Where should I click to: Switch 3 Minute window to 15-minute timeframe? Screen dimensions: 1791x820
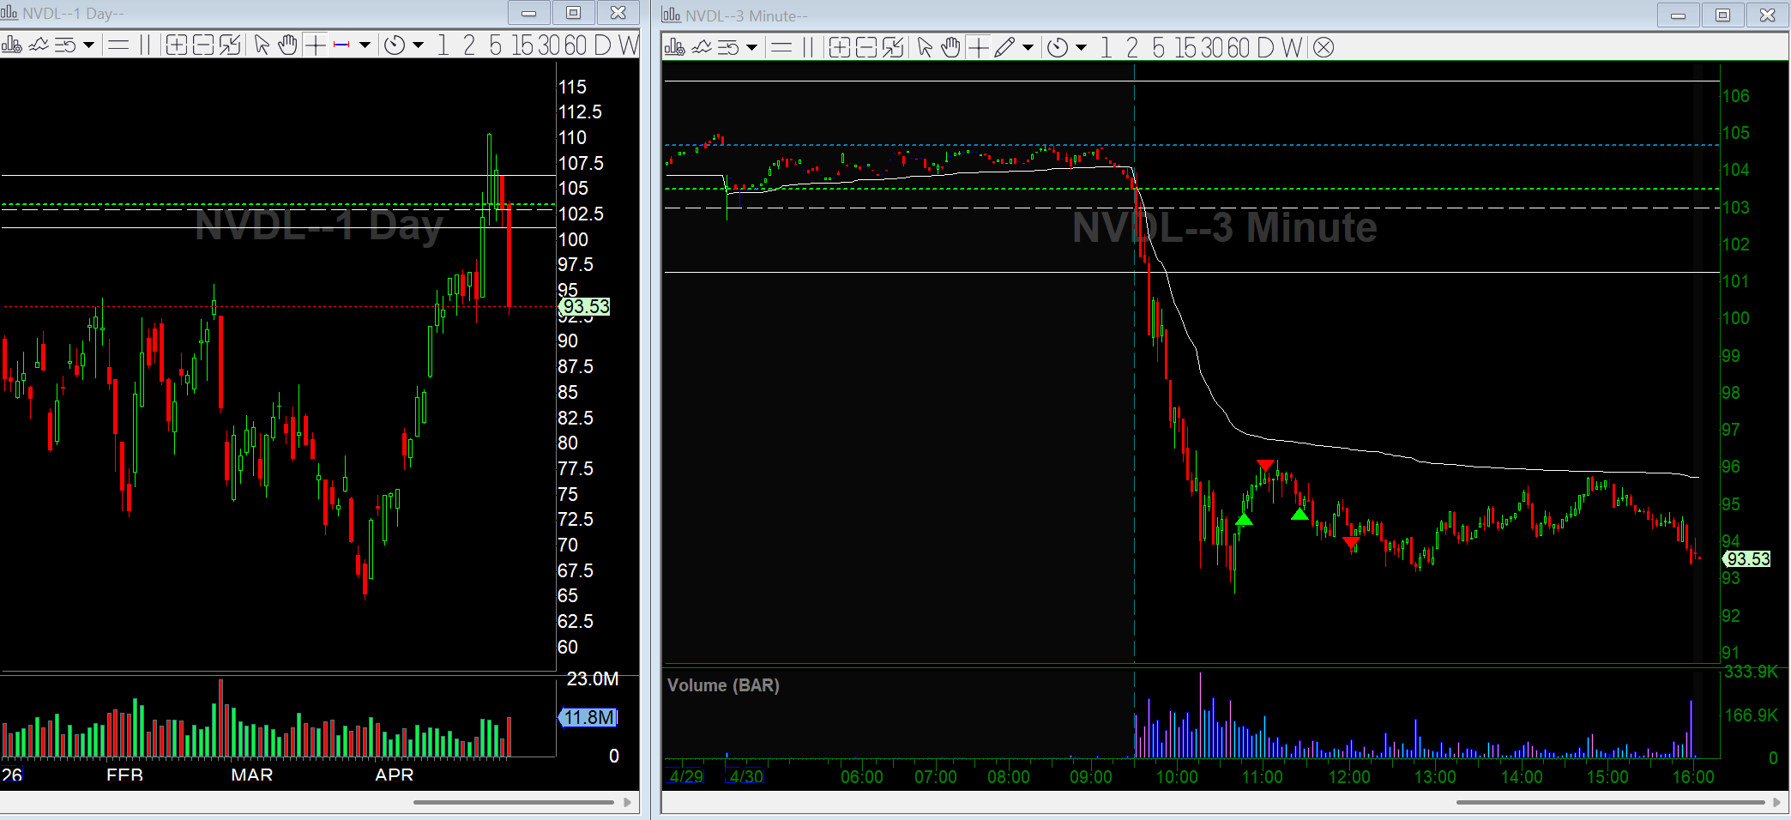pyautogui.click(x=1185, y=48)
